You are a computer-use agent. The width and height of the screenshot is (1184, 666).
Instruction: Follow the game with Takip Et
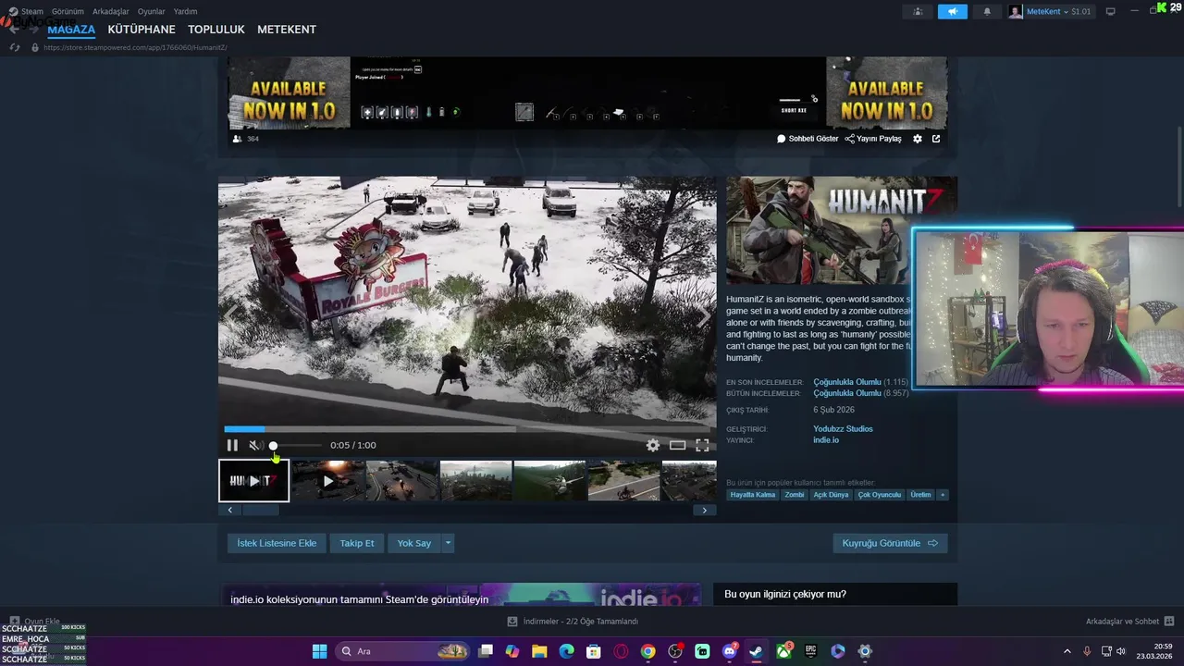[357, 543]
